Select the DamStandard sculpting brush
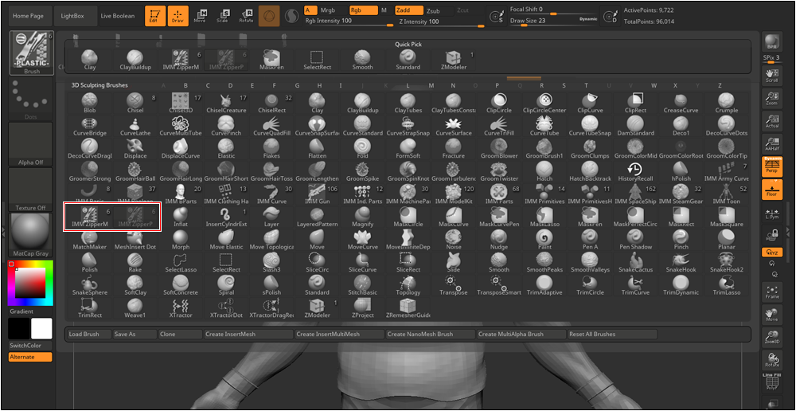Screen dimensions: 796x411 635,124
